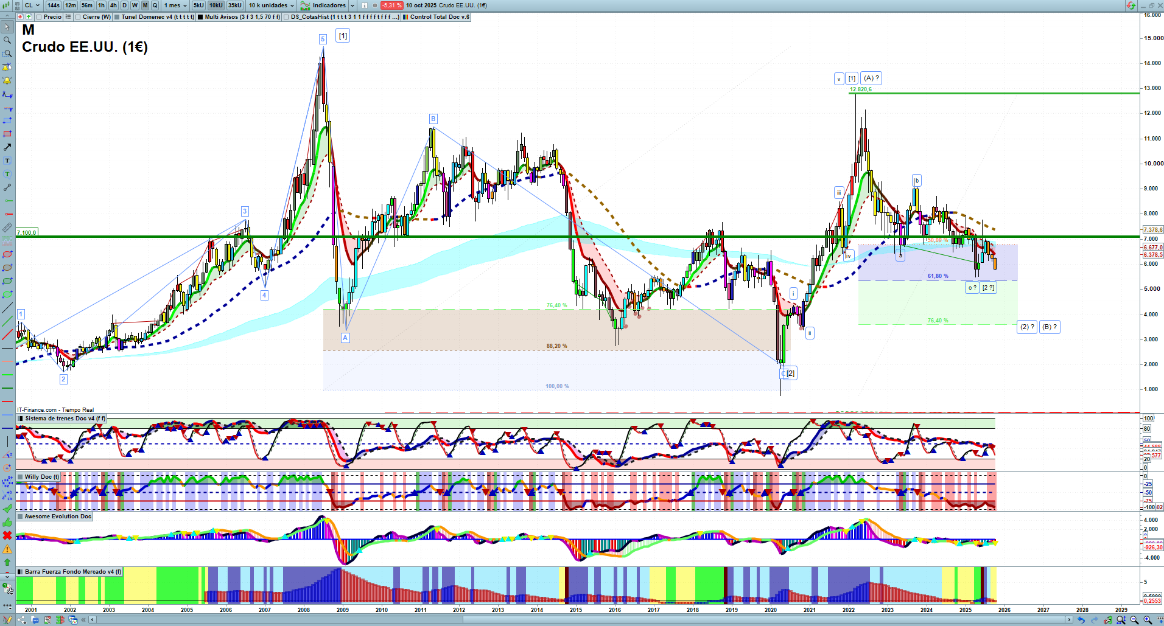Click the Barra Fuerza Fondo Mercado v4 label
Screen dimensions: 1164x626
pyautogui.click(x=73, y=572)
